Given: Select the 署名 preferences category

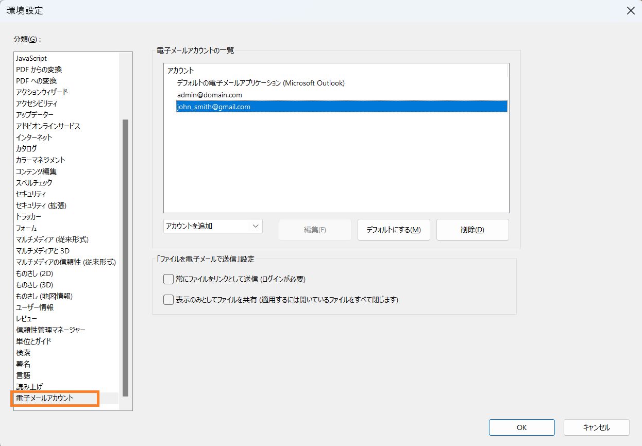Looking at the screenshot, I should click(x=24, y=364).
